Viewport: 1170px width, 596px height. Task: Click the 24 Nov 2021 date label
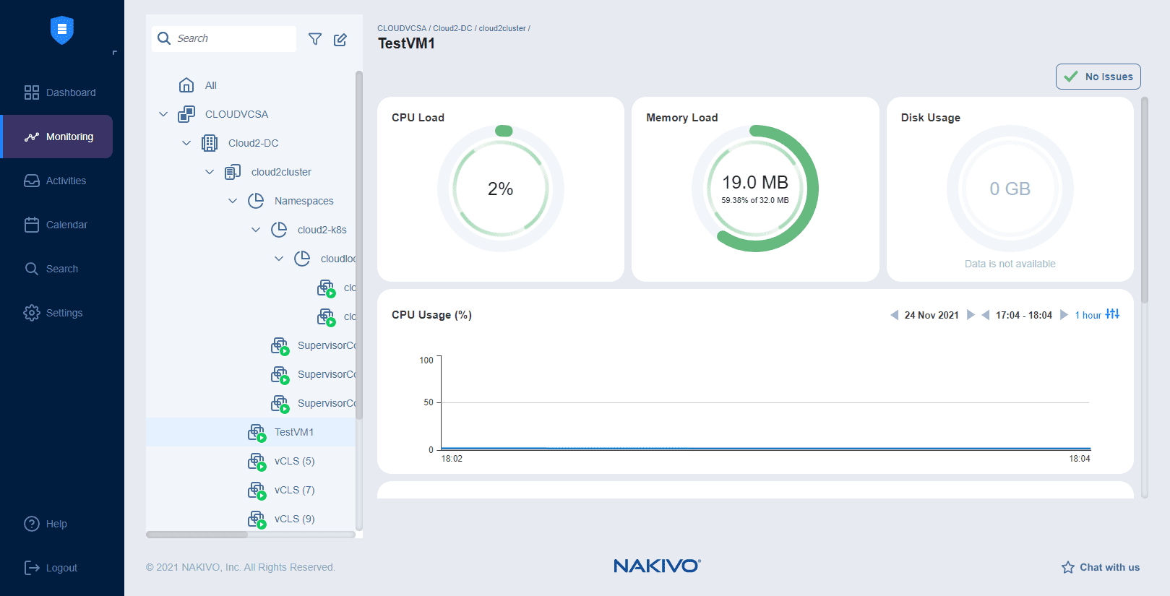pos(932,315)
